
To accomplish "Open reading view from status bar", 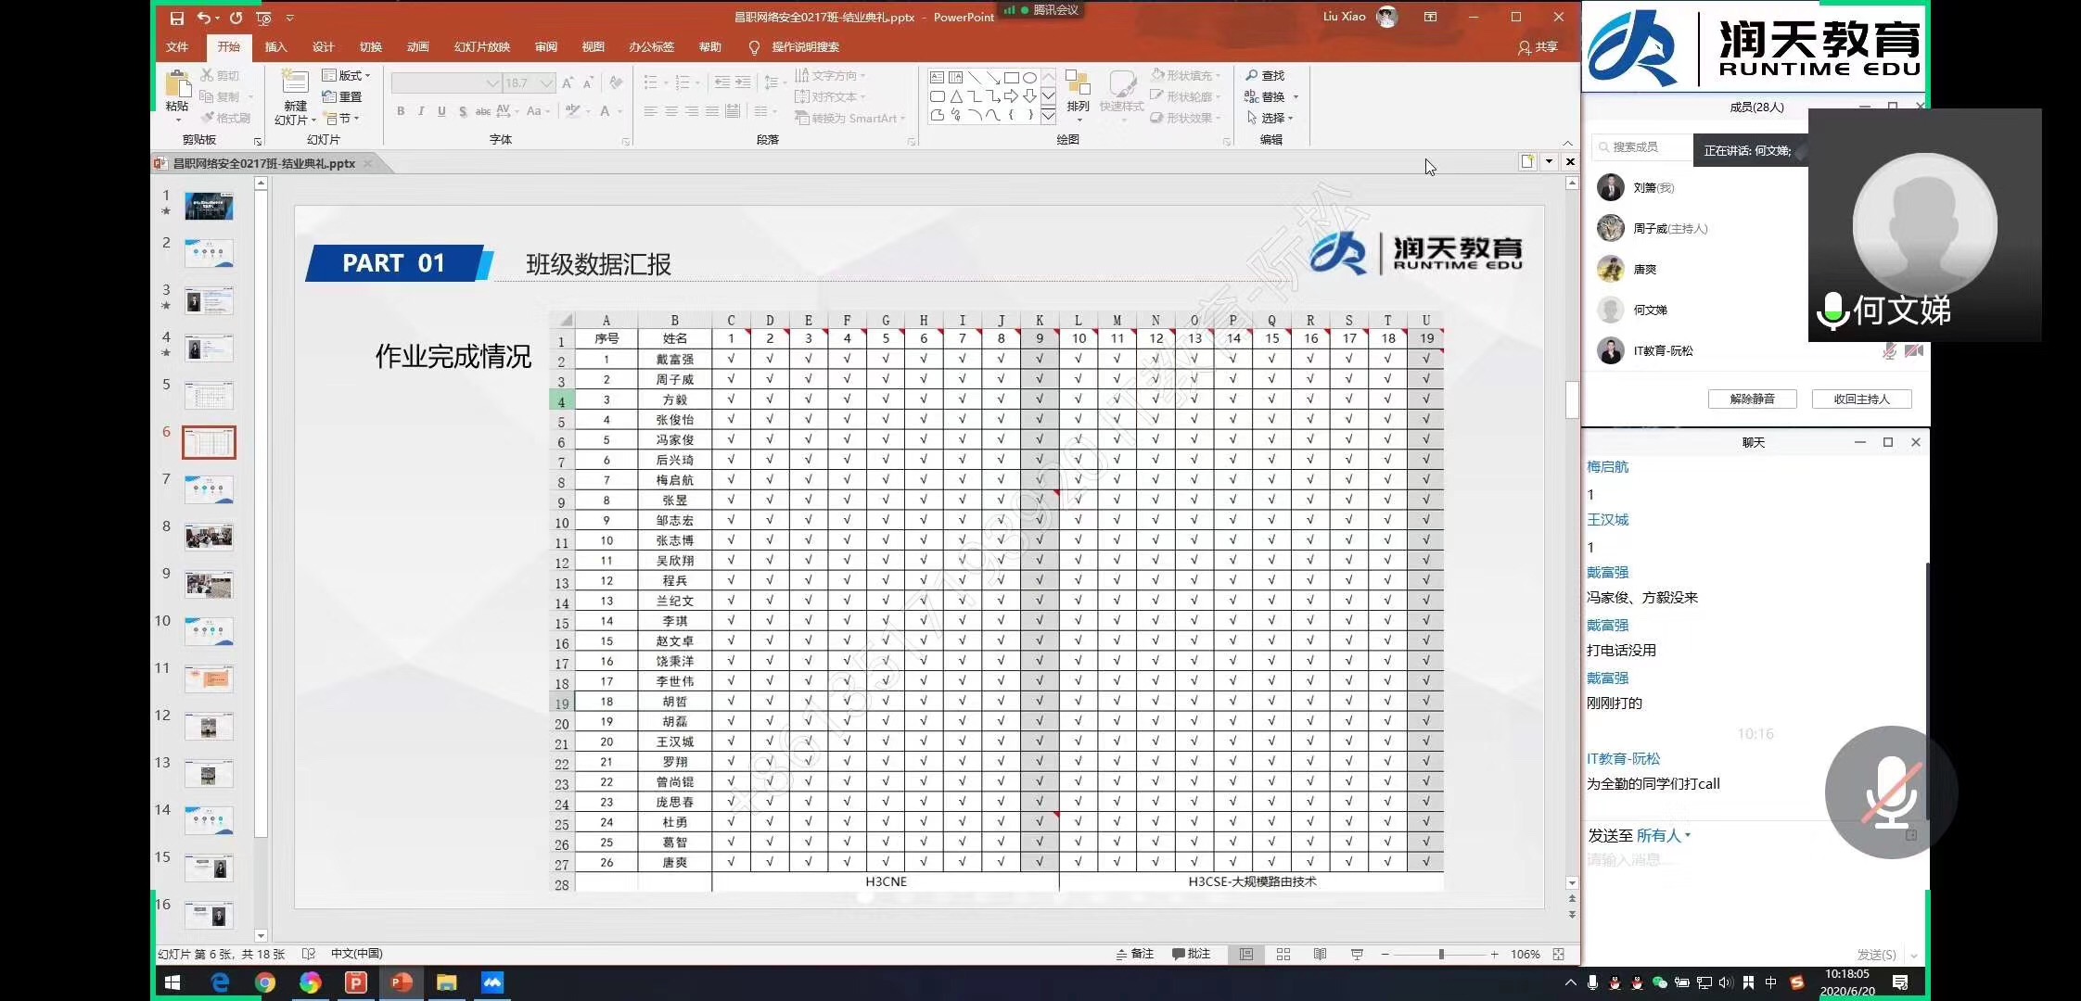I will (x=1320, y=954).
